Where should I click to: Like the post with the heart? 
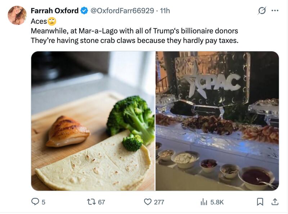pyautogui.click(x=147, y=202)
